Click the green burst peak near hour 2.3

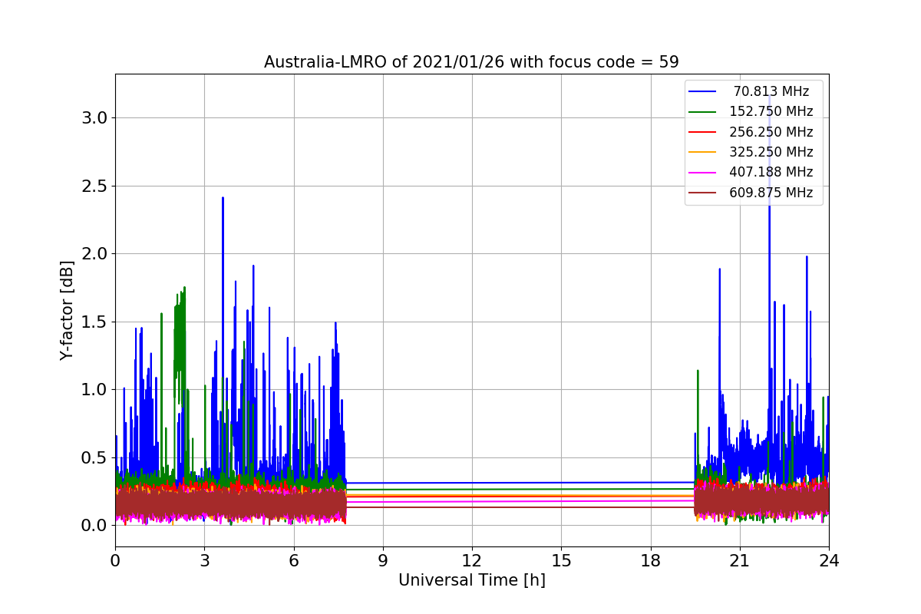click(184, 289)
